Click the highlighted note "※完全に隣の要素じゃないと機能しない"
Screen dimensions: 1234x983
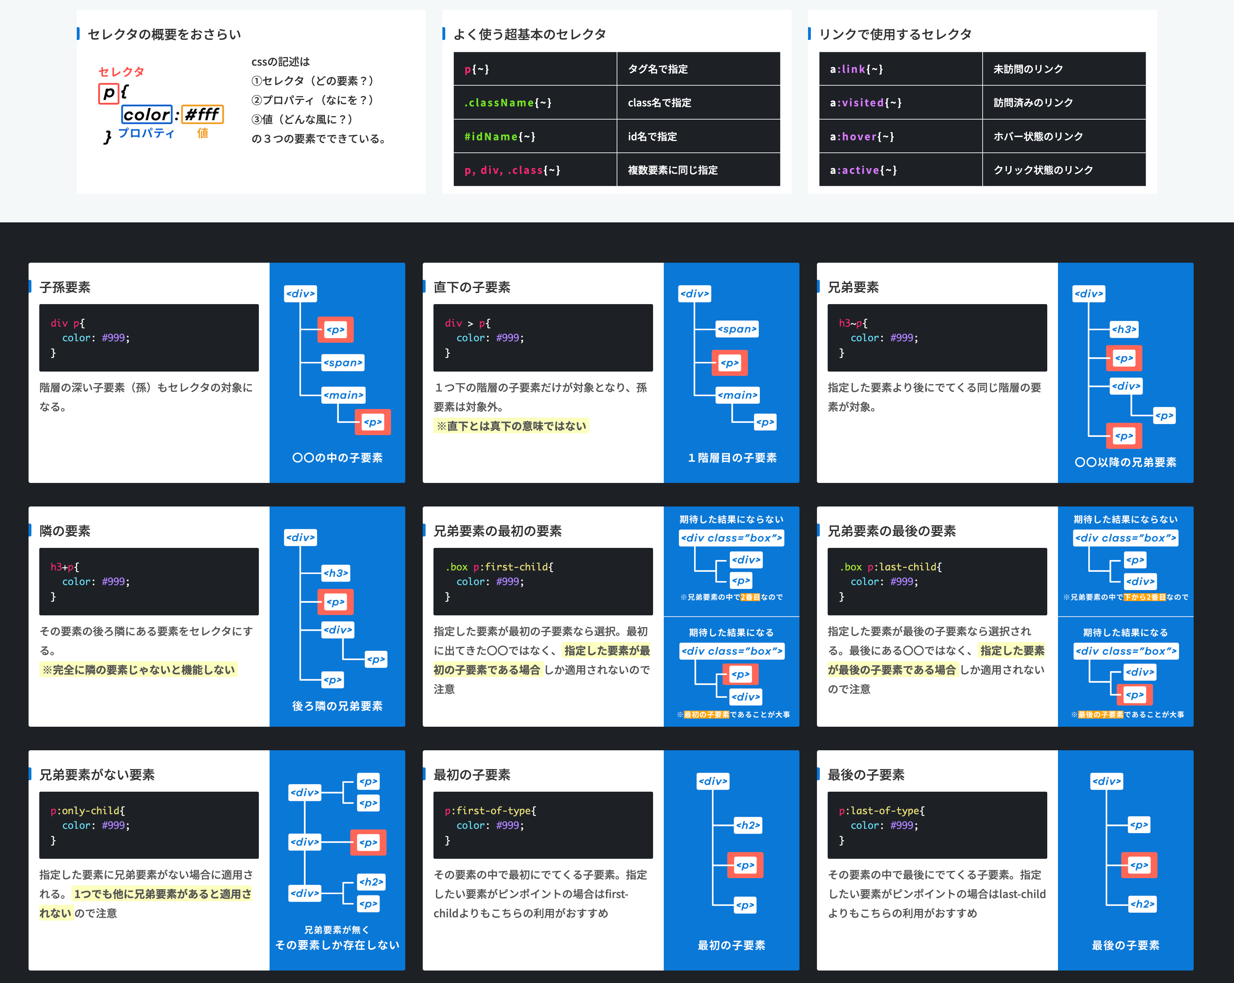click(x=139, y=670)
